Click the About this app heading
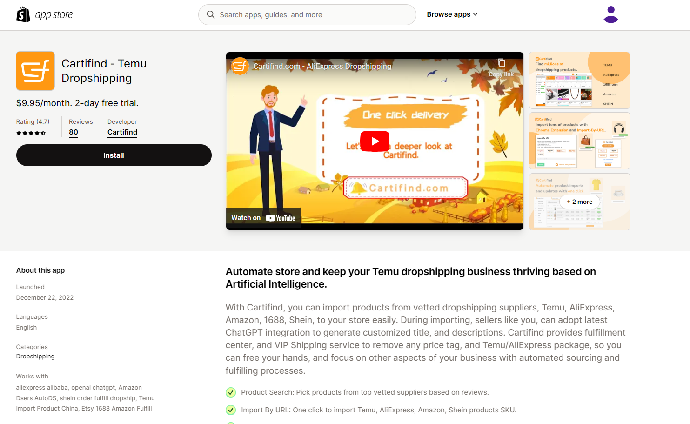This screenshot has height=424, width=690. tap(40, 270)
